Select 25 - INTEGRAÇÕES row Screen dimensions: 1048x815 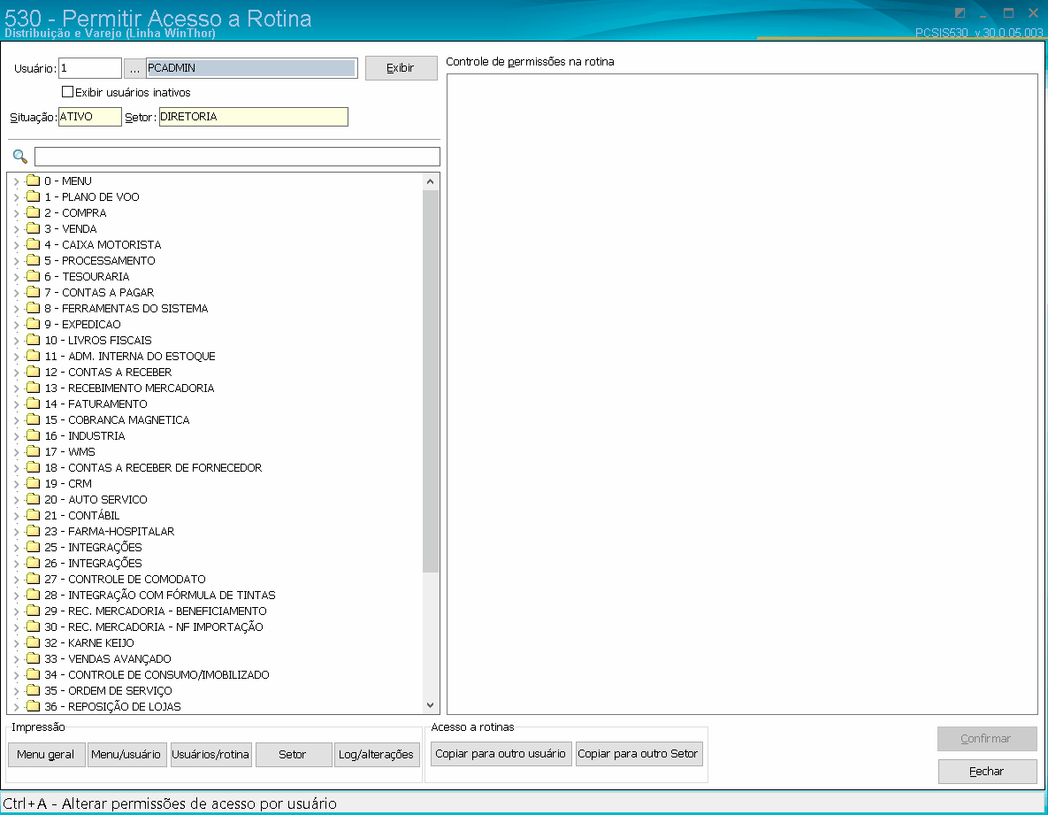coord(93,547)
